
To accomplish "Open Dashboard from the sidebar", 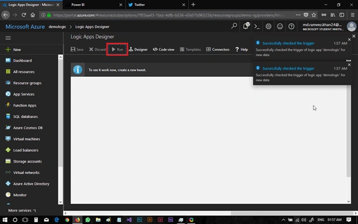I will pyautogui.click(x=18, y=61).
